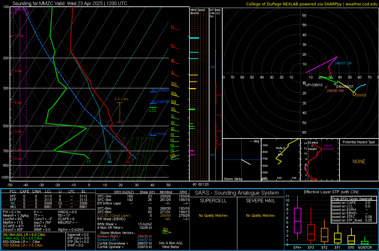Click the DN=288/37 Corfidi label on hodograph
This screenshot has height=251, width=379.
pos(345,87)
